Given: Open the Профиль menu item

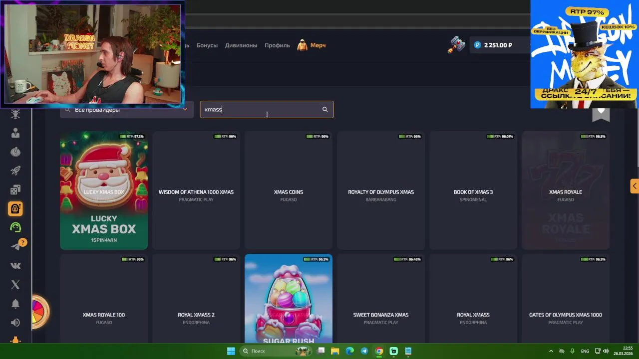Looking at the screenshot, I should [277, 45].
